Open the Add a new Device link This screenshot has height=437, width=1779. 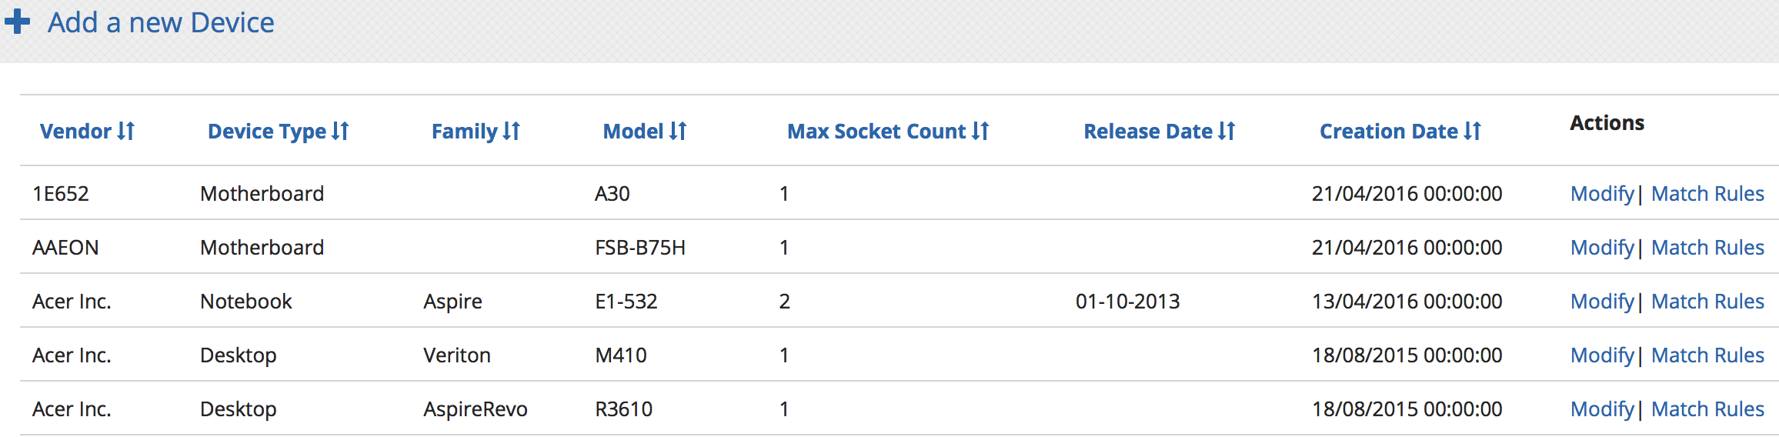coord(161,23)
